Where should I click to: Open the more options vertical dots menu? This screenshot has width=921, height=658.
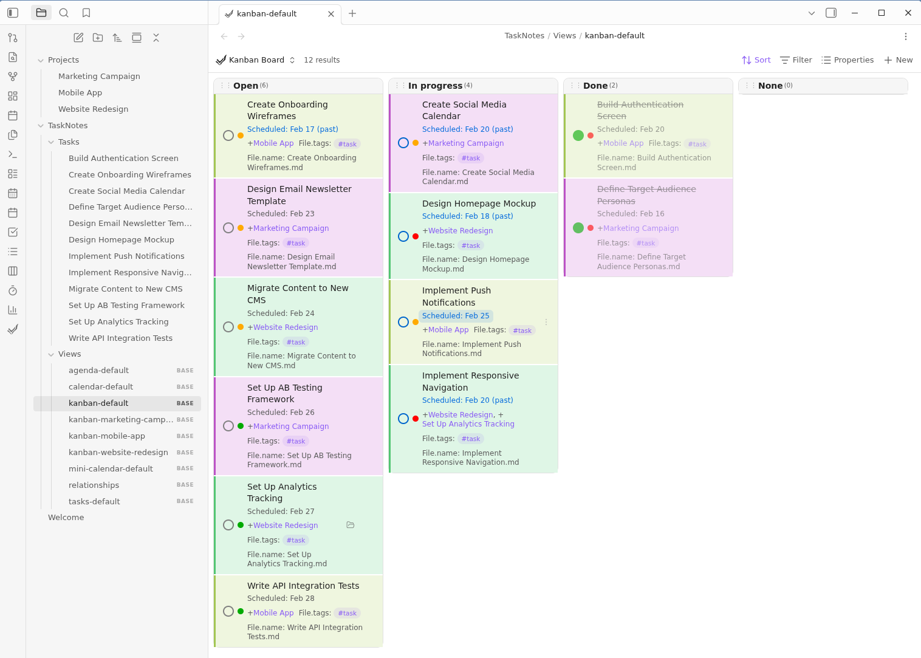point(906,36)
